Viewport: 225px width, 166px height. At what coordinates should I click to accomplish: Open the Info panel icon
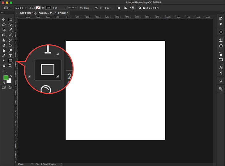221,46
